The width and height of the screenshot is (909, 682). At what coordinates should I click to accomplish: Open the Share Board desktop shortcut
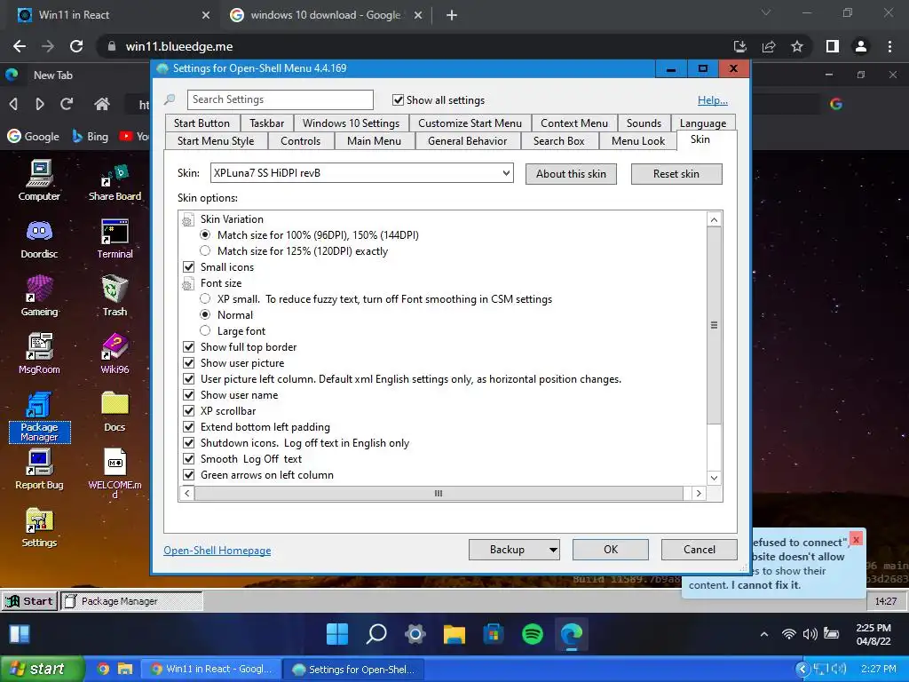(x=115, y=182)
